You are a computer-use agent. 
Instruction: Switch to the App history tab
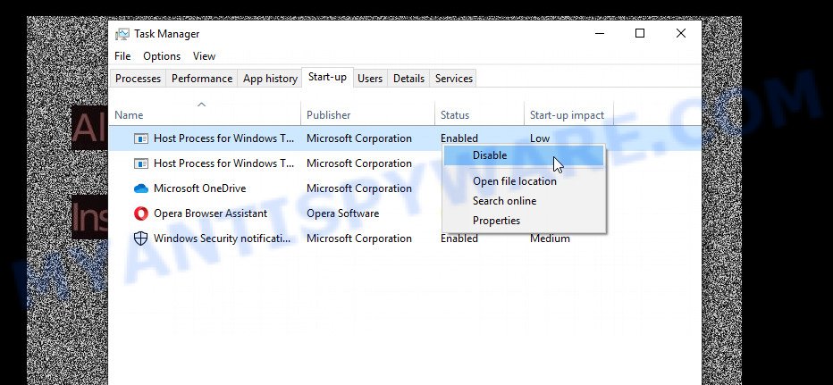(x=270, y=79)
